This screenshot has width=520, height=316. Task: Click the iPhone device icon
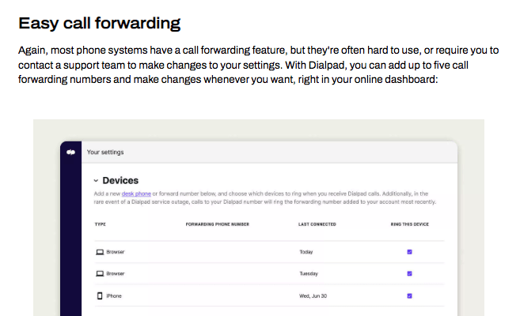click(100, 295)
